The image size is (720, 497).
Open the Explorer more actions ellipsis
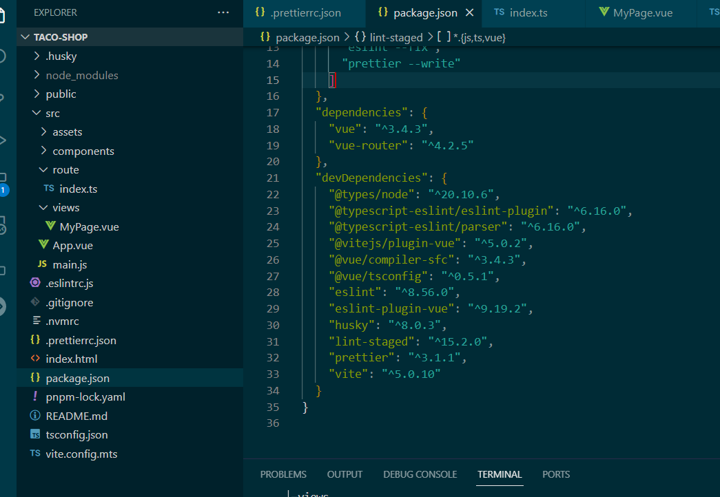tap(223, 12)
